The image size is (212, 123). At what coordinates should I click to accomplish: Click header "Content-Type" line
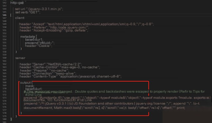[71, 77]
